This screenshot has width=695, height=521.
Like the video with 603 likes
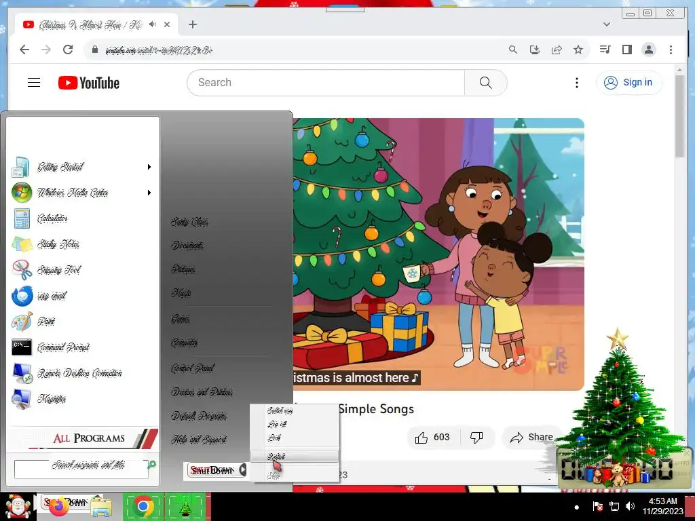(x=433, y=438)
